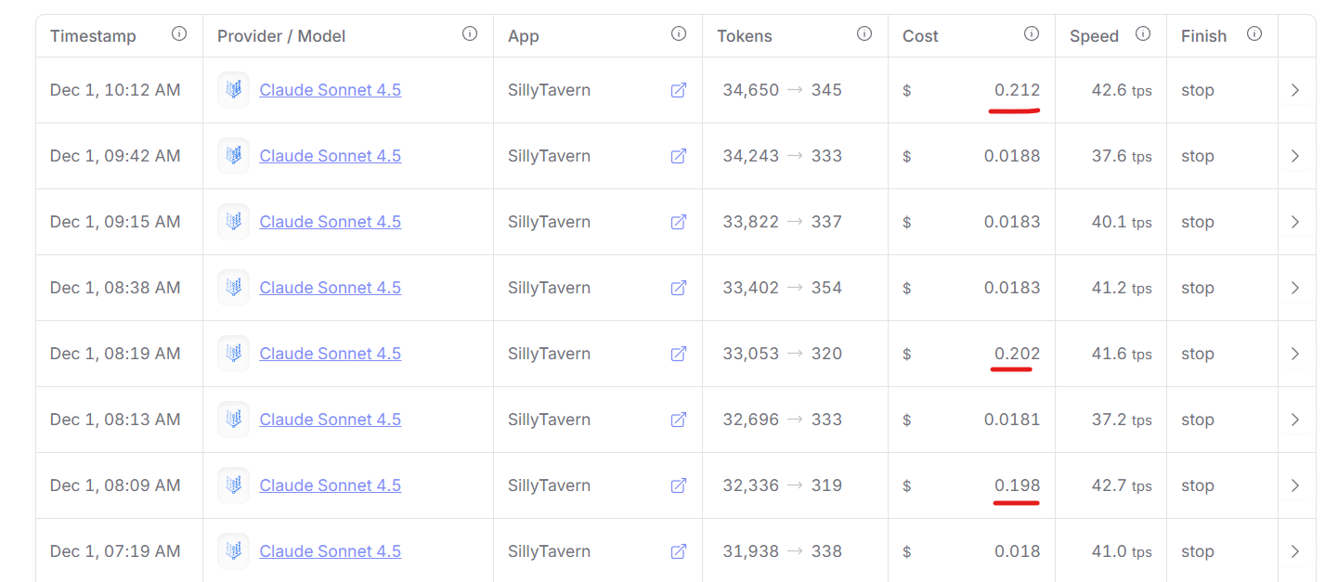The height and width of the screenshot is (582, 1338).
Task: Click the underlined 0.212 cost value
Action: click(x=1017, y=90)
